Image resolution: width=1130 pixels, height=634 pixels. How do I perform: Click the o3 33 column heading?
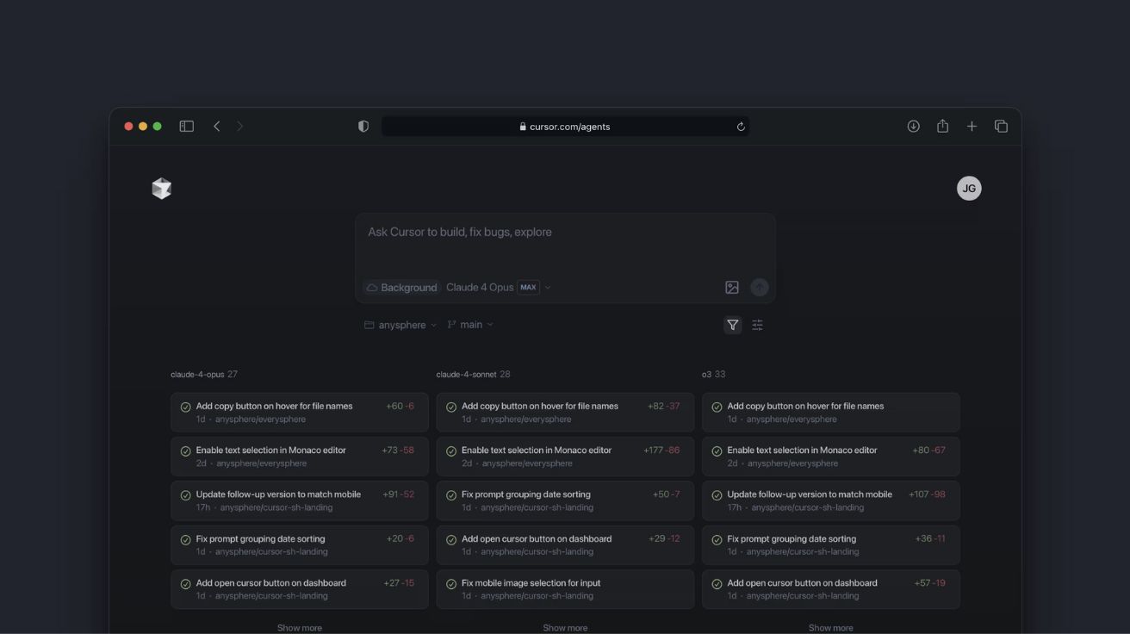click(x=713, y=375)
